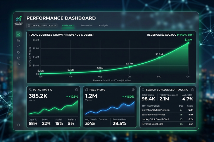
Task: Click the position 1.3 cell for Hockey Stick
Action: click(x=181, y=119)
